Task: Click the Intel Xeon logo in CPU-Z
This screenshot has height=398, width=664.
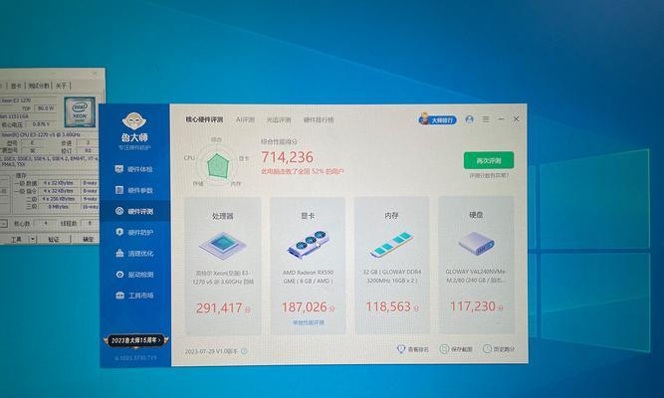Action: (80, 111)
